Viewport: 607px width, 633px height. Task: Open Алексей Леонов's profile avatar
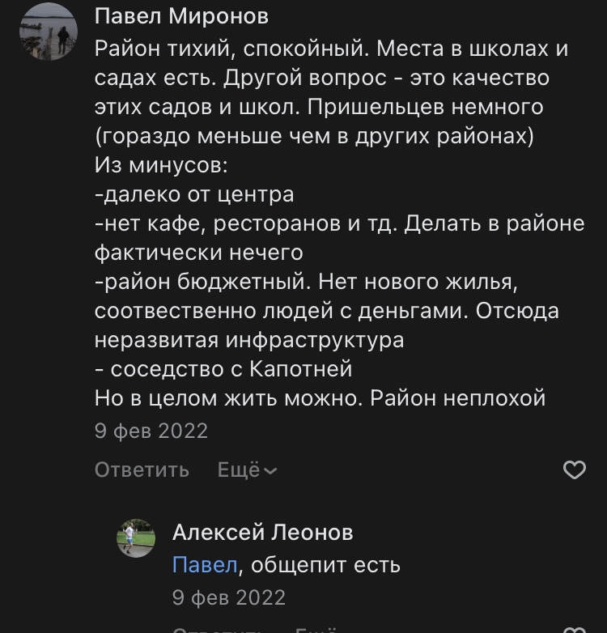tap(136, 538)
